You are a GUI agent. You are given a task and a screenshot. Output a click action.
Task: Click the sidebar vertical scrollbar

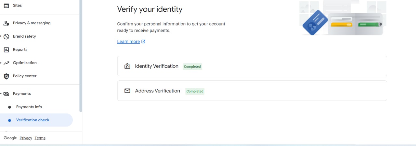pos(81,55)
